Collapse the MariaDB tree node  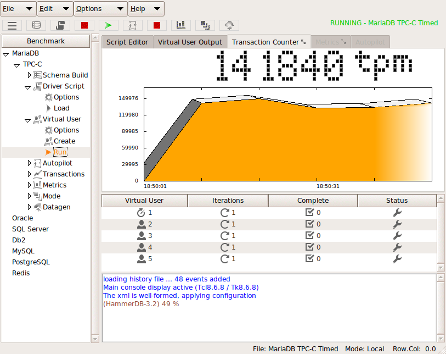click(5, 54)
